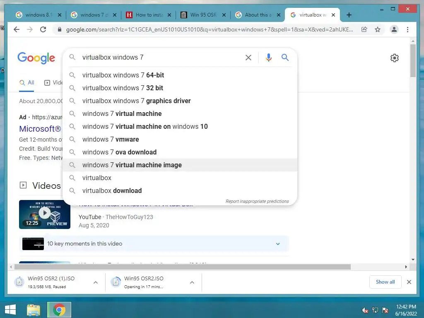Pick the plain 'virtualbox' suggestion
Image resolution: width=424 pixels, height=318 pixels.
click(180, 178)
